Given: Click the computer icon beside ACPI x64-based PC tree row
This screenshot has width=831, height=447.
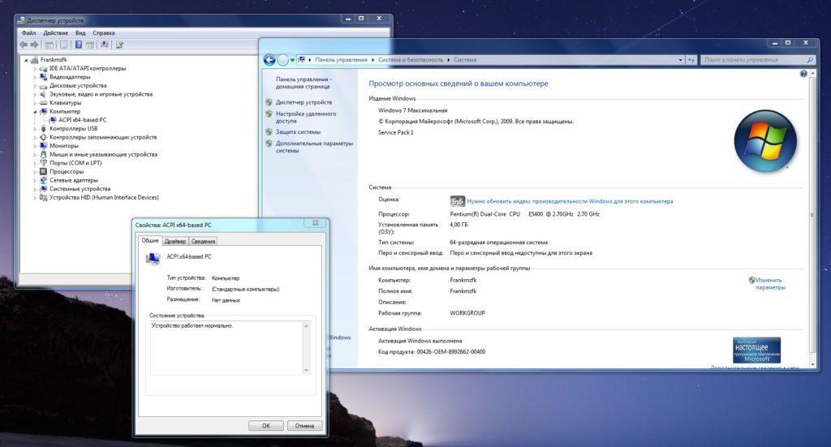Looking at the screenshot, I should 53,120.
